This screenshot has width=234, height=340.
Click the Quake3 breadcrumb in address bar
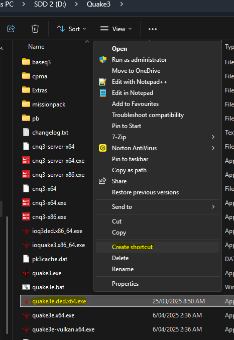99,4
